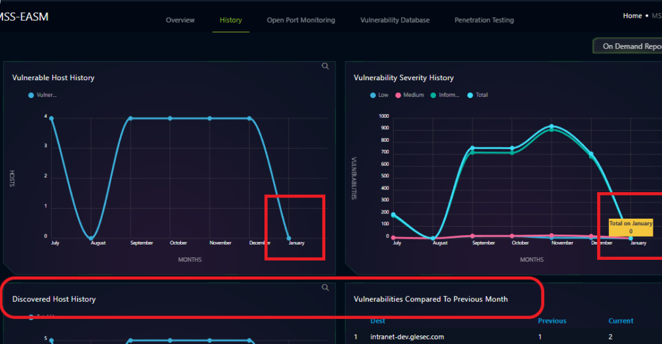Go to the Vulnerability Database tab
This screenshot has height=344, width=662.
click(x=395, y=20)
